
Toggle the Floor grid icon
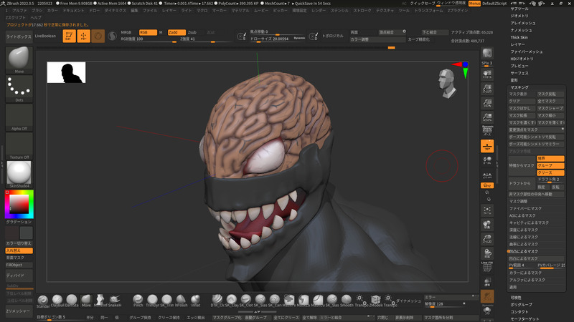point(487,146)
